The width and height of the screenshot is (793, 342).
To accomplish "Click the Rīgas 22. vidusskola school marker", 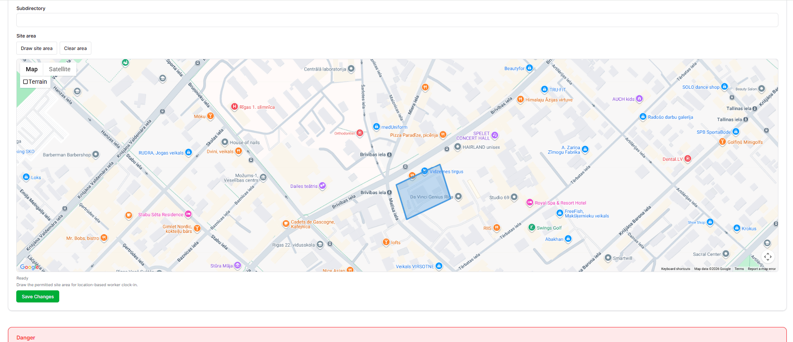I will [320, 245].
